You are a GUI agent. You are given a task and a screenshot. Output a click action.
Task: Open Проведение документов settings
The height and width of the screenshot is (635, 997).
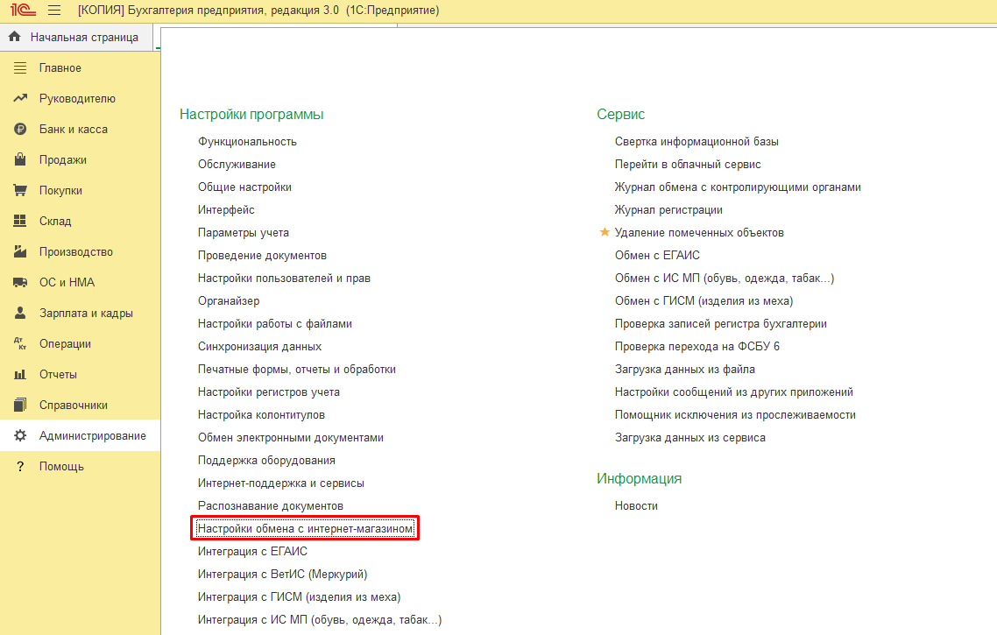tap(262, 256)
